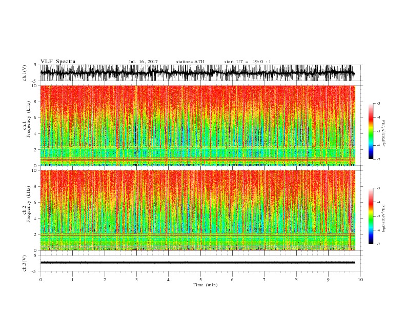The width and height of the screenshot is (406, 314).
Task: Click inside the ch.1 voltage waveform plot
Action: (x=197, y=73)
